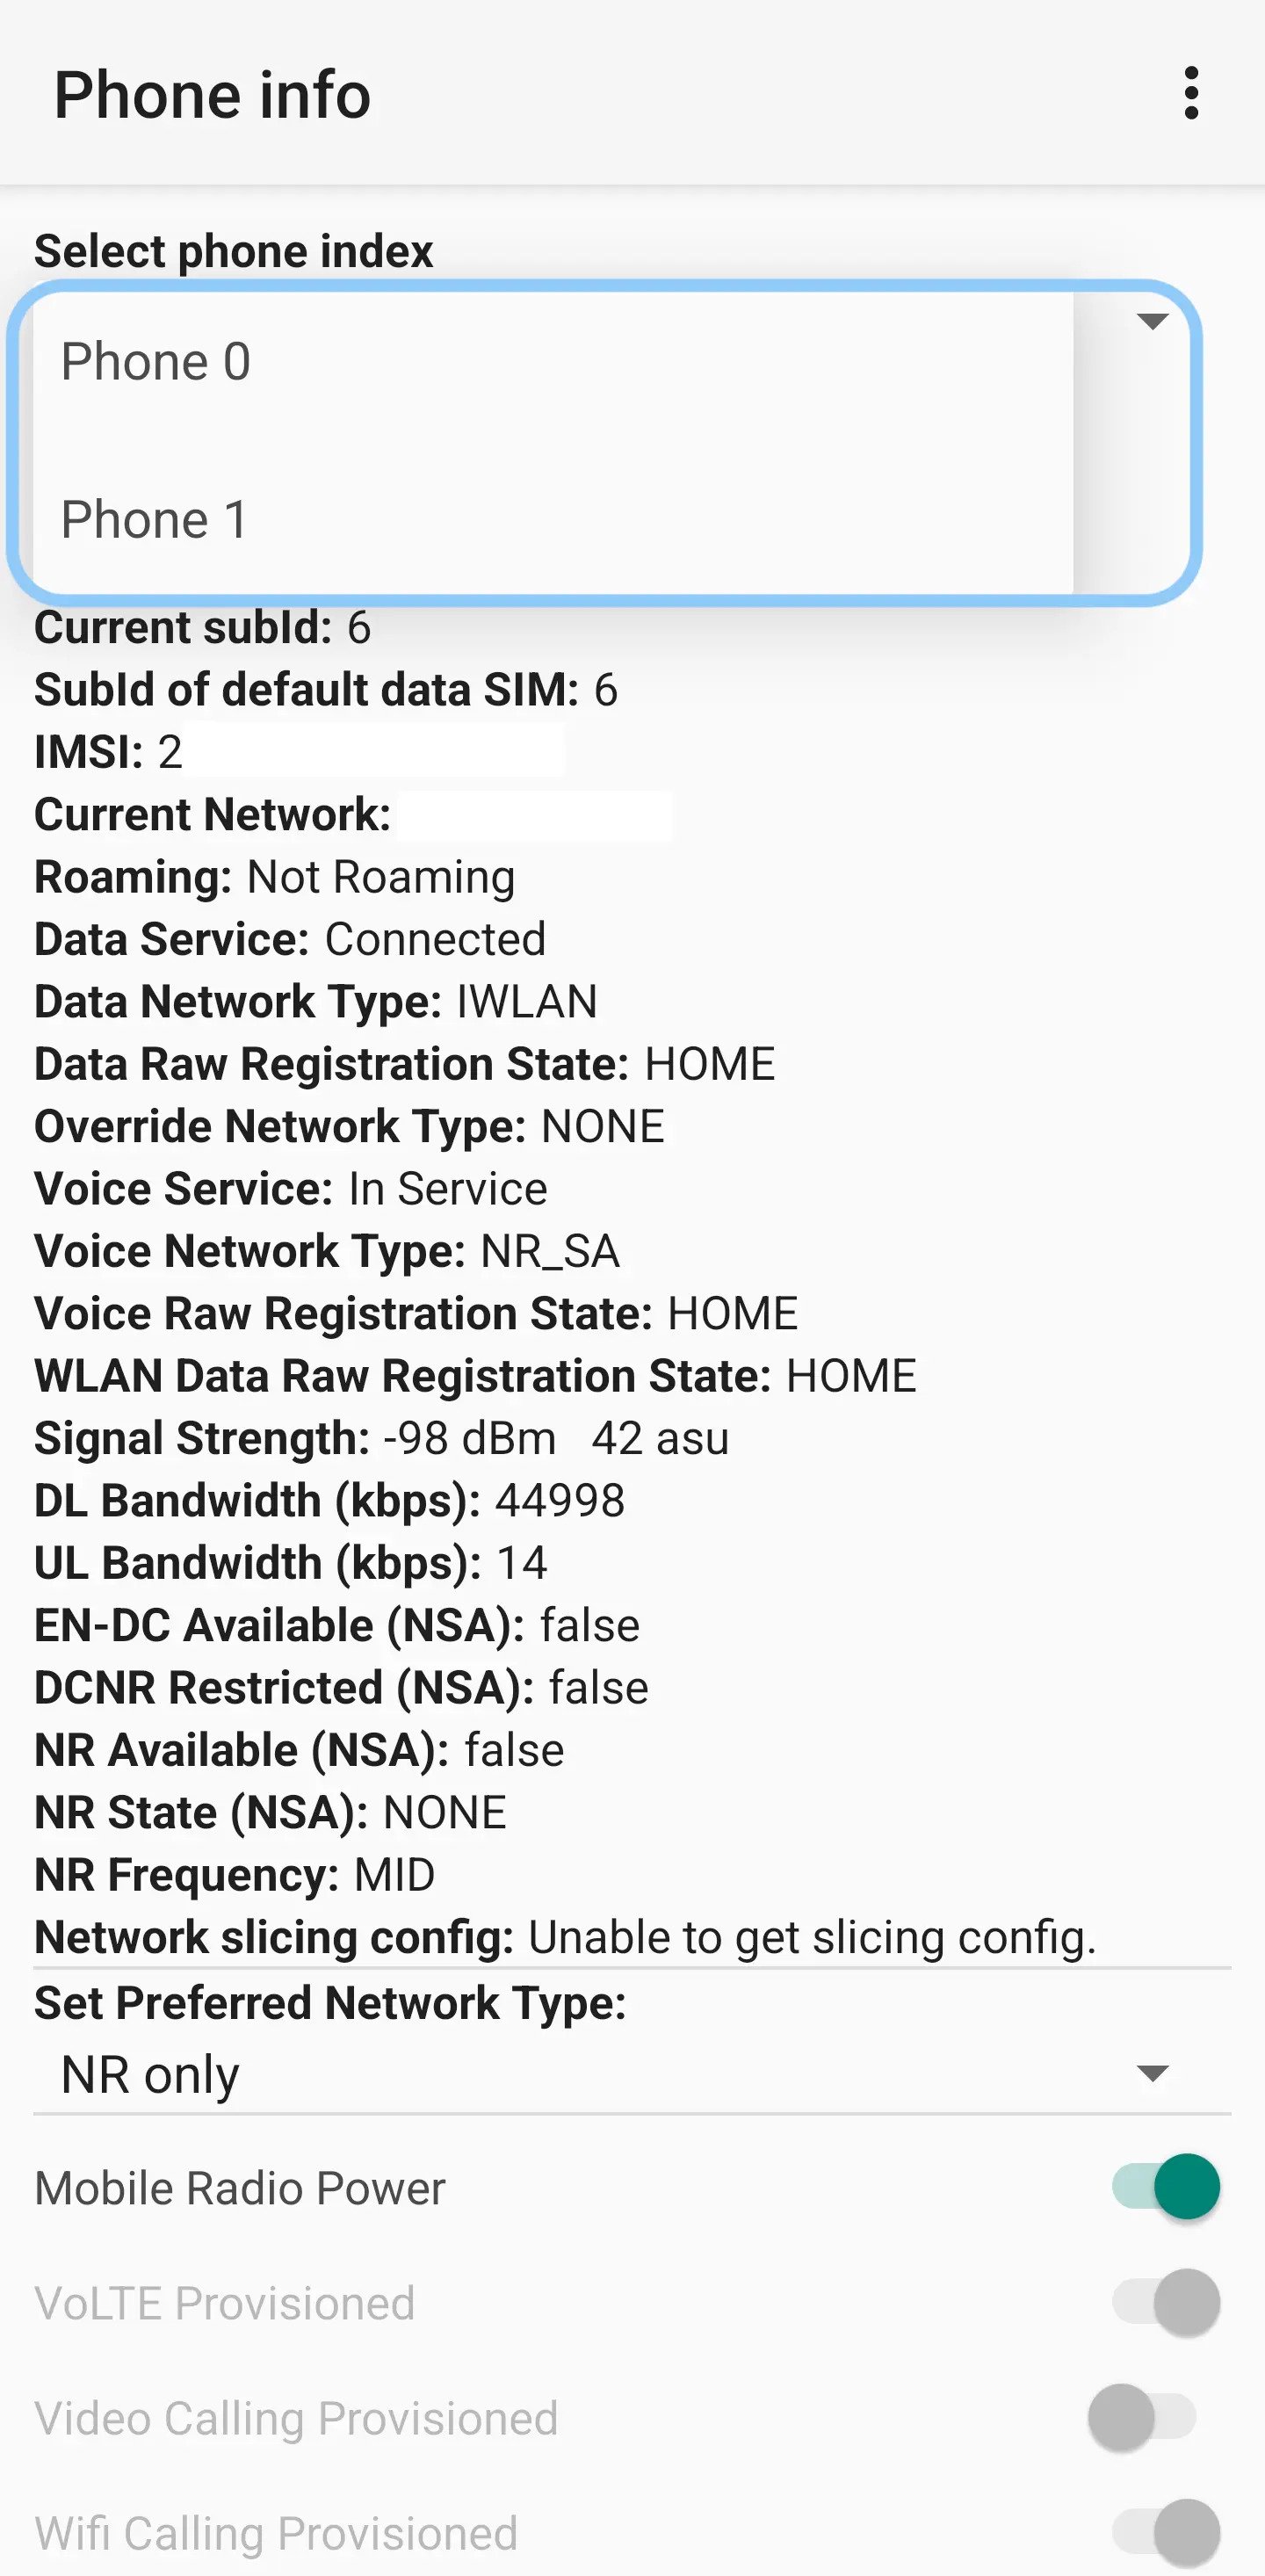Screen dimensions: 1265x2576
Task: Tap the DL Bandwidth value line
Action: tap(329, 1500)
